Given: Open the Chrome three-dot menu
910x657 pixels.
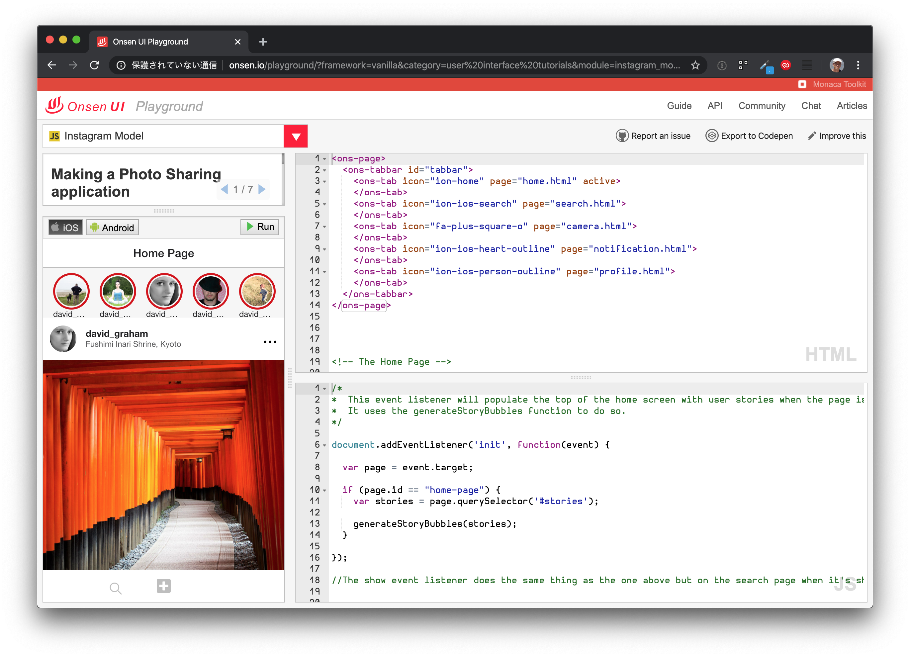Looking at the screenshot, I should (x=858, y=65).
